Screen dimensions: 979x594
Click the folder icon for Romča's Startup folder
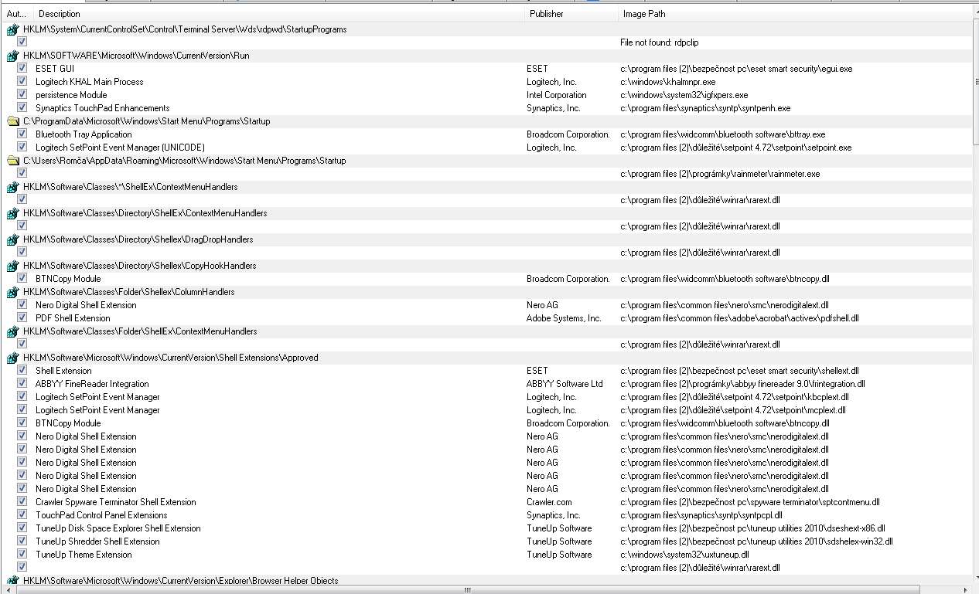pos(12,161)
